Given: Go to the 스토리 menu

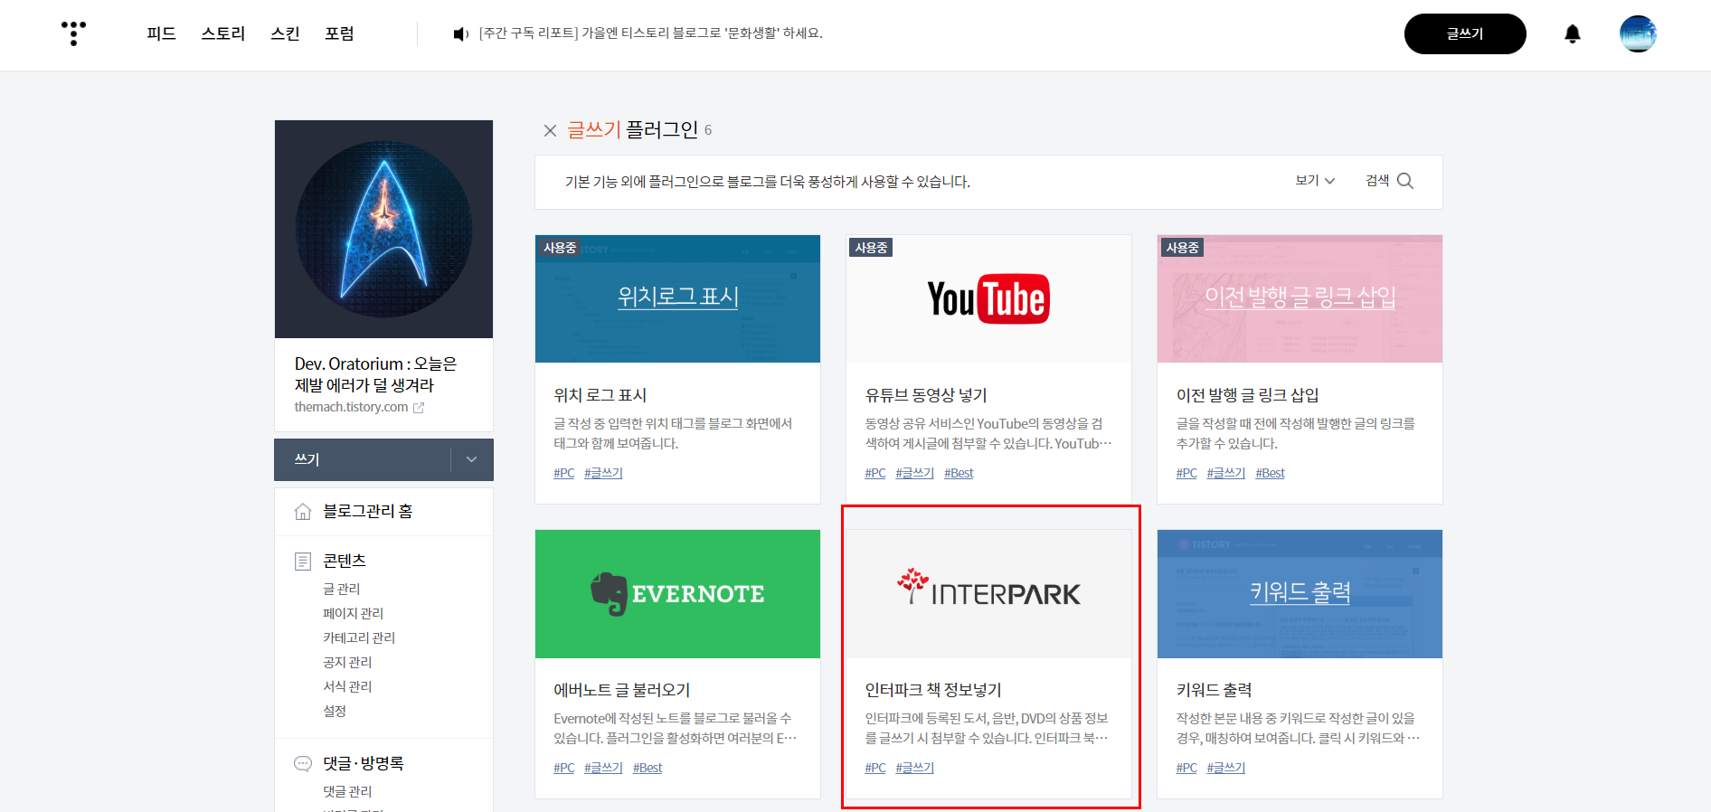Looking at the screenshot, I should point(222,33).
